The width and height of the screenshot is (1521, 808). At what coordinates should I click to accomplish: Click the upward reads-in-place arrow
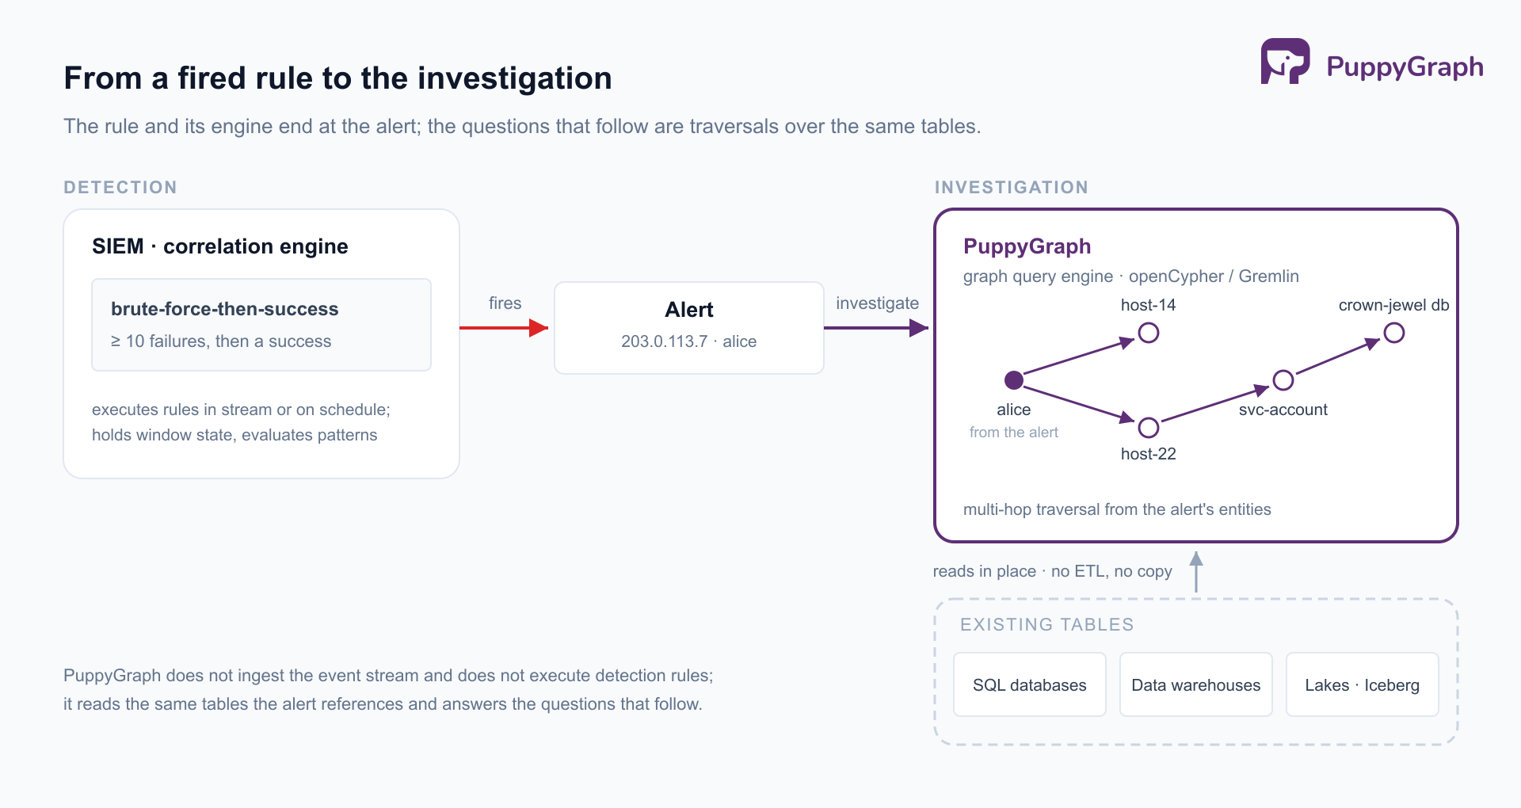tap(1196, 572)
